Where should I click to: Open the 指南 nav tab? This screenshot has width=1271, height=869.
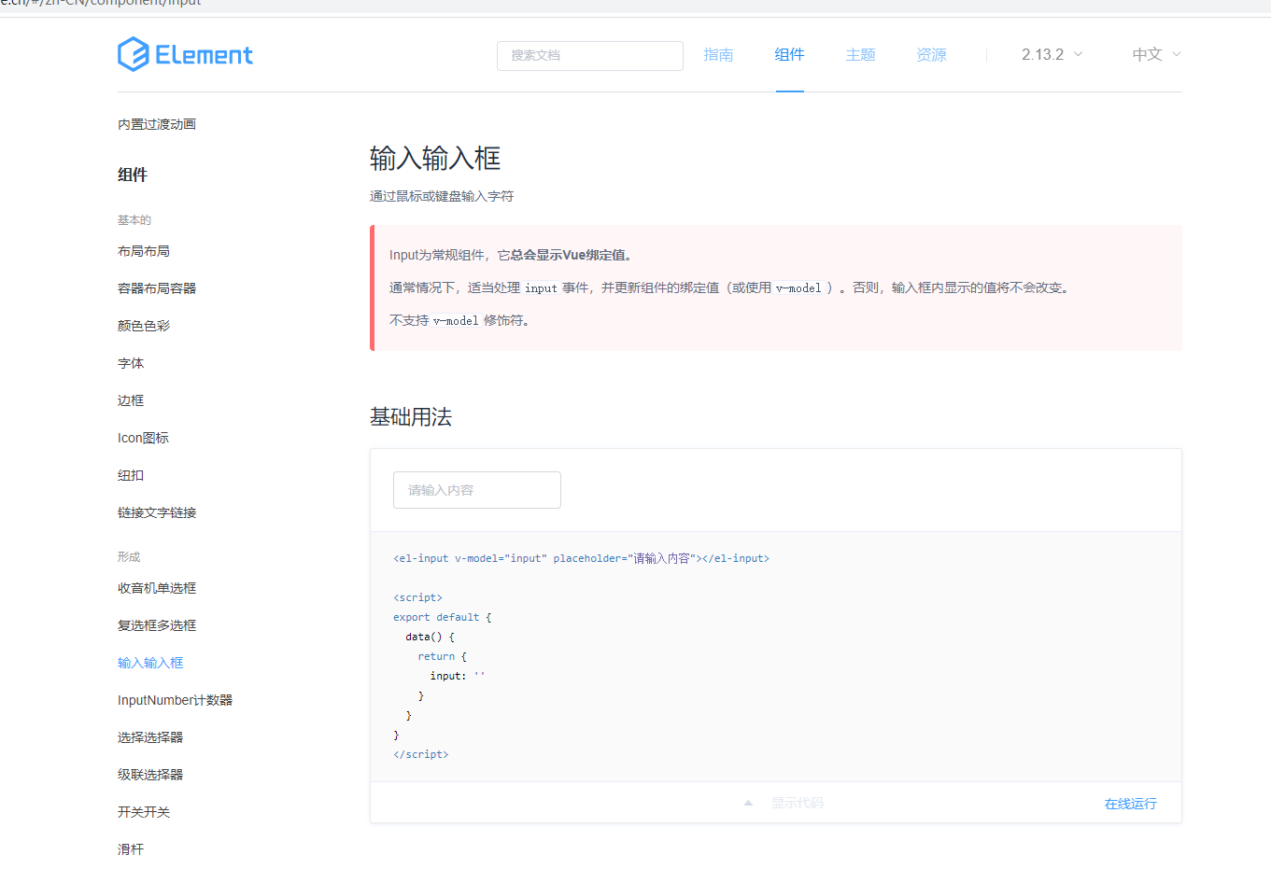click(x=718, y=55)
